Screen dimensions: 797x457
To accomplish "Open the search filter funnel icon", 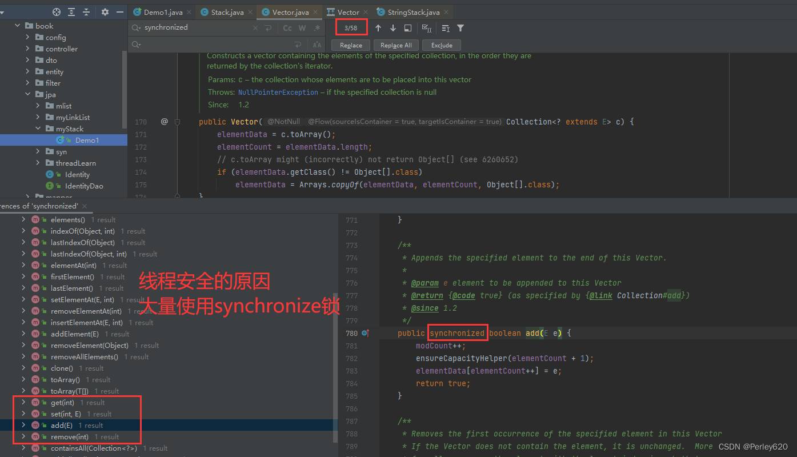I will tap(460, 28).
